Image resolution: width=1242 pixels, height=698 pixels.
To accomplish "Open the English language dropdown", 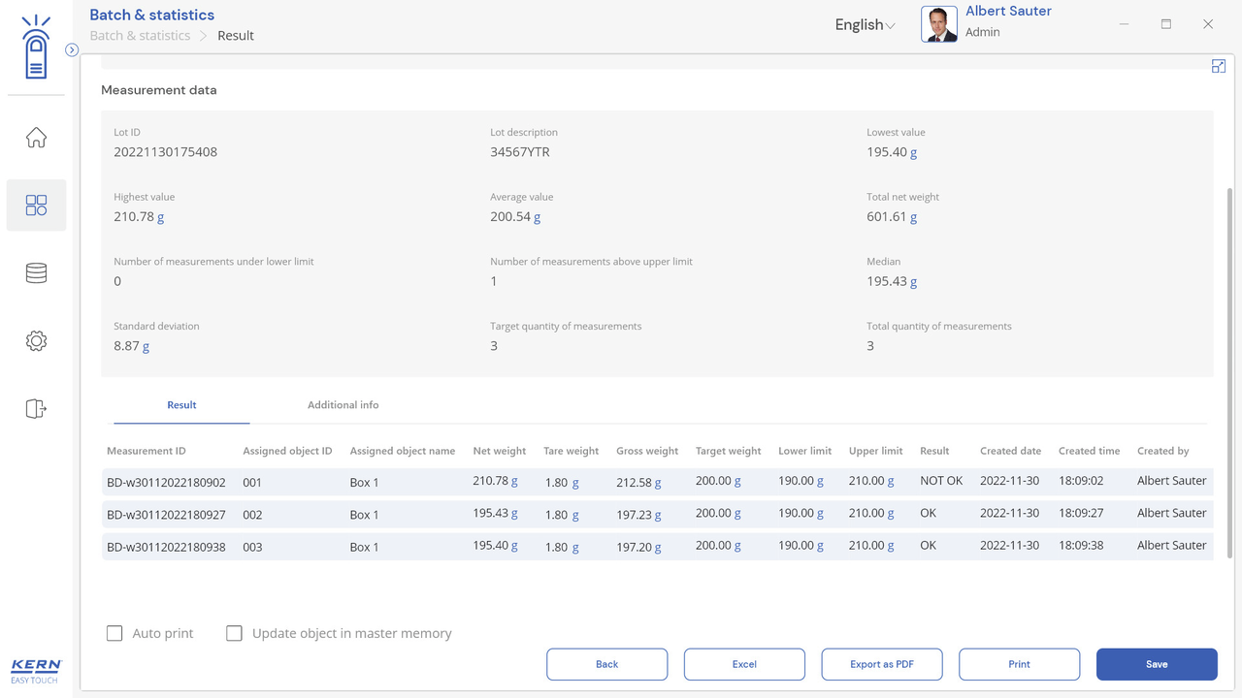I will click(865, 25).
